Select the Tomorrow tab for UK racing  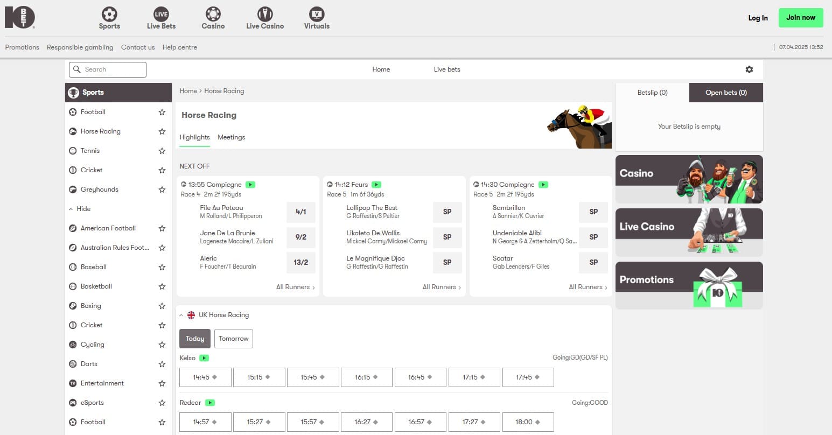[234, 339]
